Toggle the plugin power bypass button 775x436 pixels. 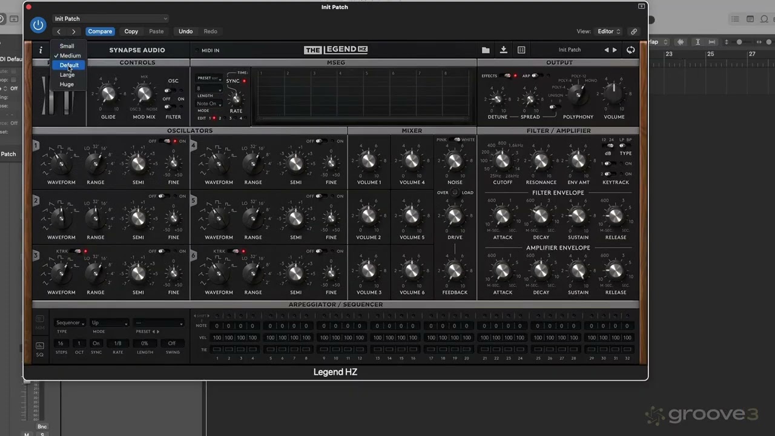[38, 25]
